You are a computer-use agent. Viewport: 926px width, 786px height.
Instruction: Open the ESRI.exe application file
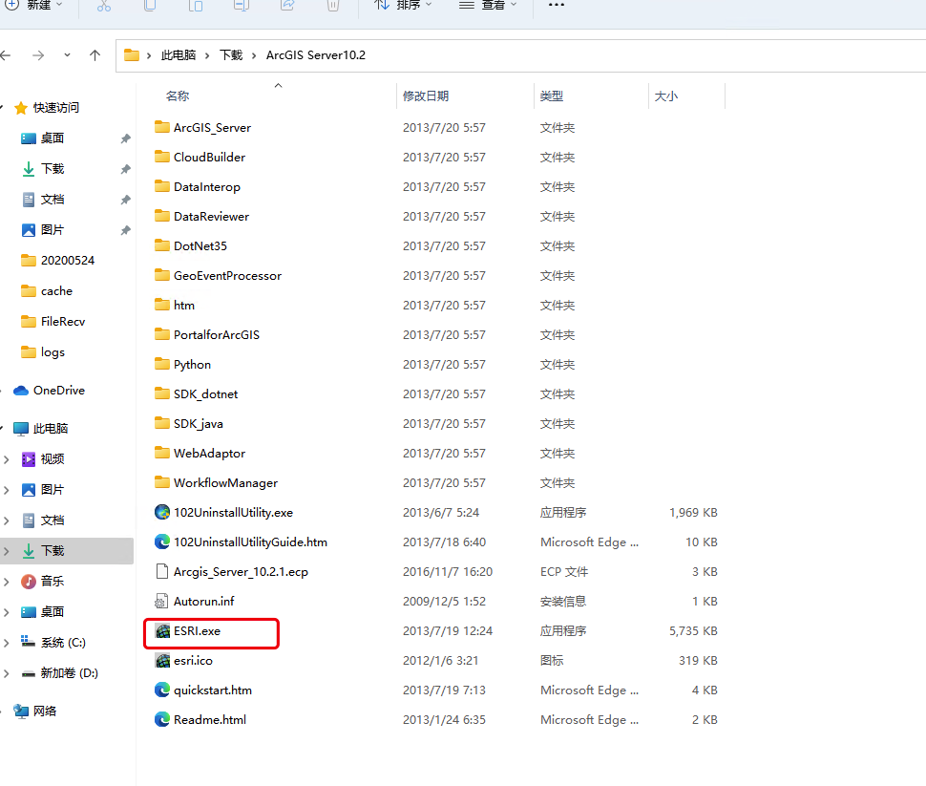click(197, 631)
